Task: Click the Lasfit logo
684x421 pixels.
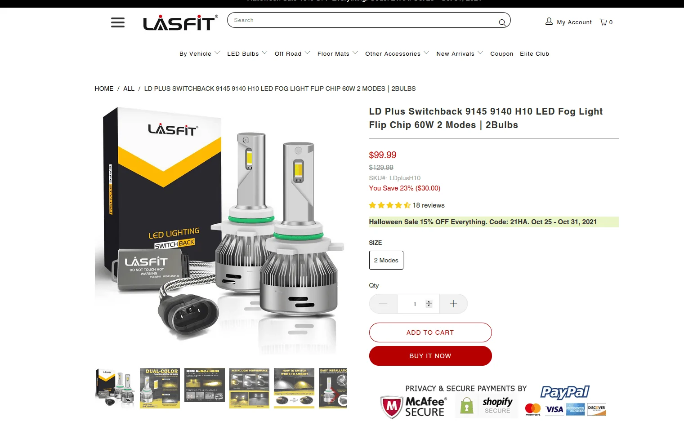Action: [x=181, y=22]
